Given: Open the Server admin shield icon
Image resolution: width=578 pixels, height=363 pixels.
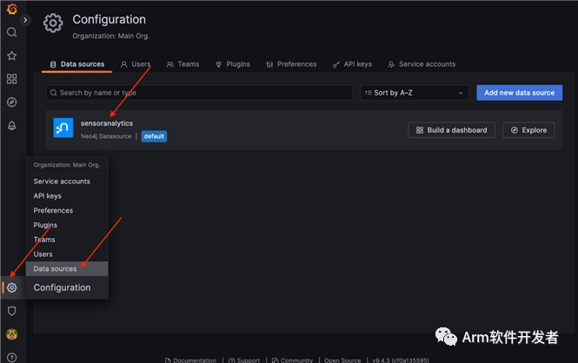Looking at the screenshot, I should click(x=12, y=311).
